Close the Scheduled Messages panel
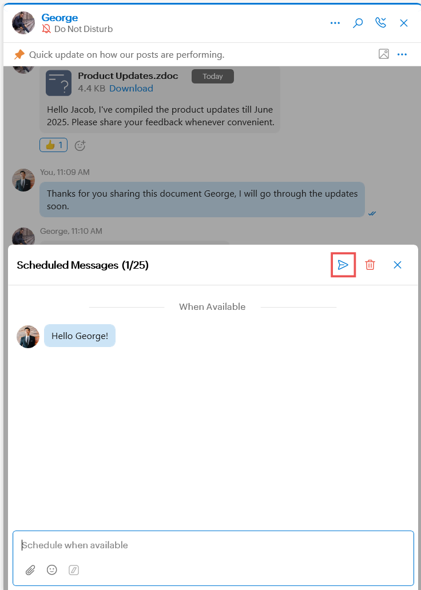The image size is (421, 590). [398, 265]
